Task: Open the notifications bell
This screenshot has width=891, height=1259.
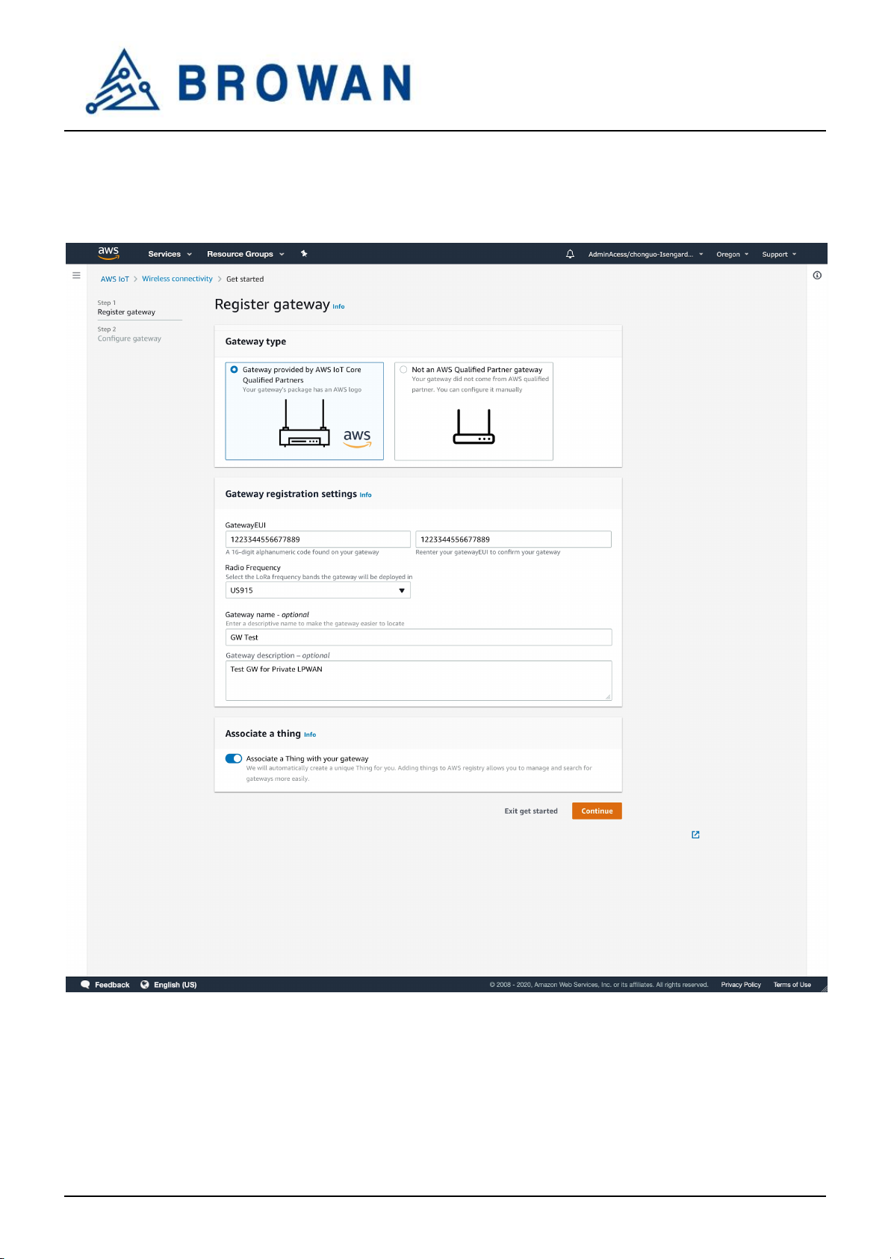Action: tap(570, 254)
